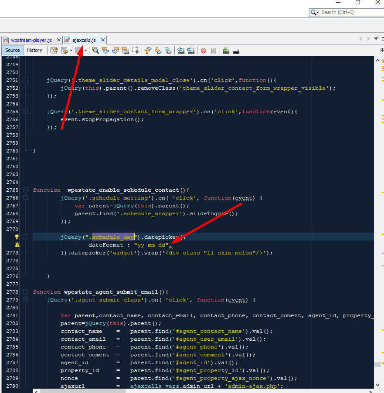This screenshot has width=384, height=393.
Task: Click the Last Edit toolbar icon
Action: pyautogui.click(x=54, y=51)
